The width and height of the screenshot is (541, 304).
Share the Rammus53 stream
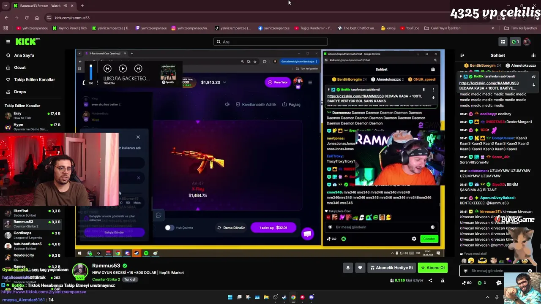(430, 280)
